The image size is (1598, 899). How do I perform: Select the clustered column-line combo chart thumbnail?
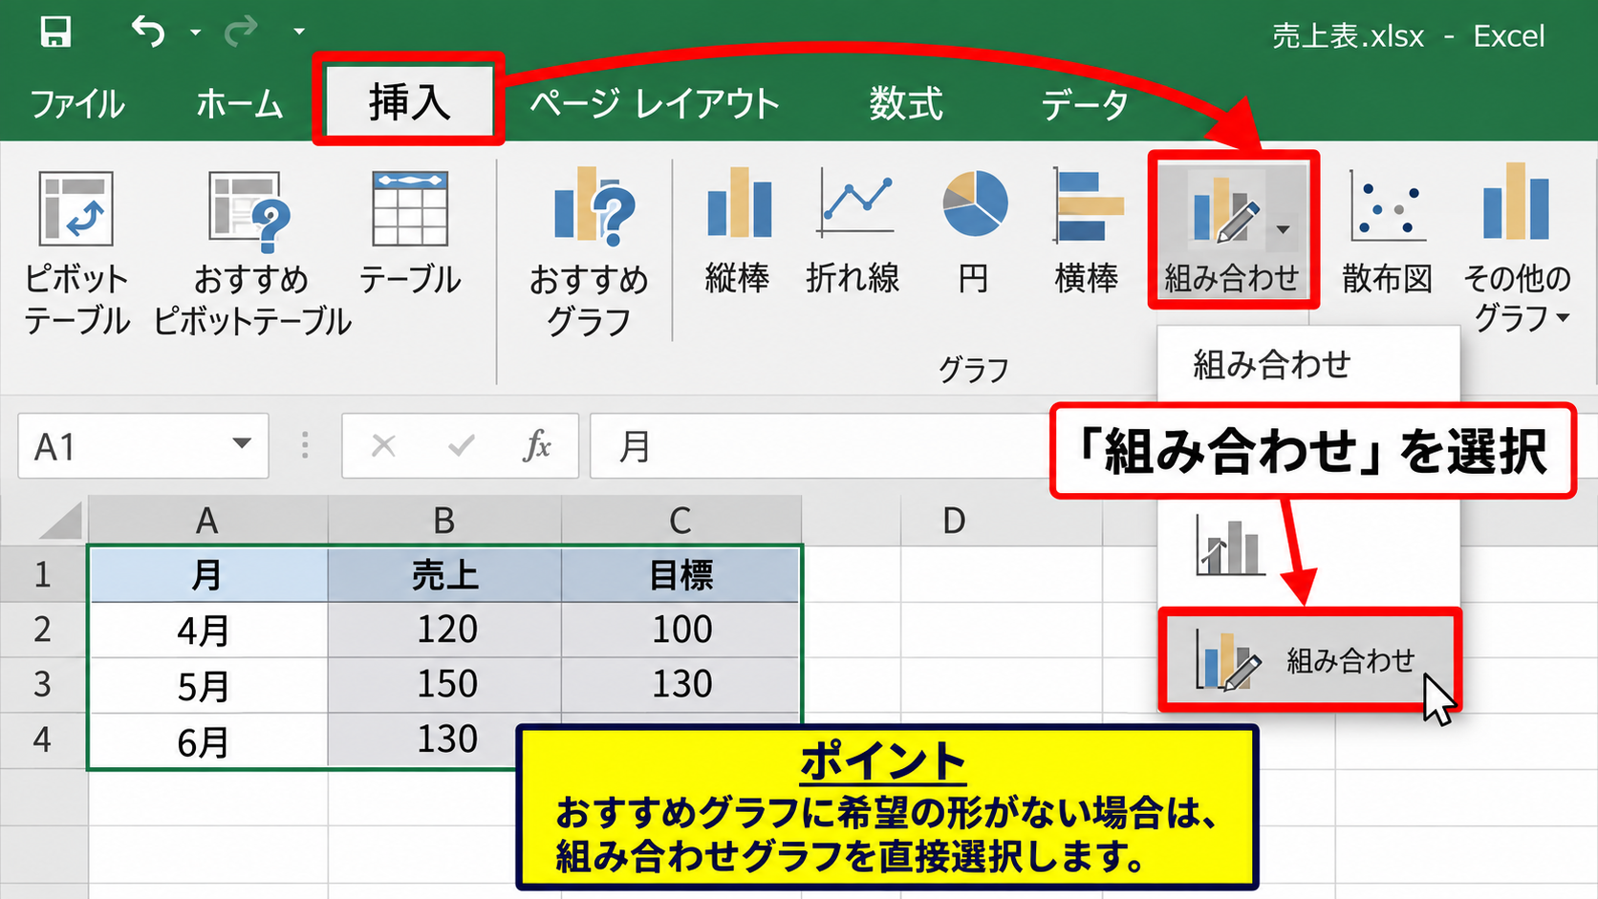[x=1230, y=546]
